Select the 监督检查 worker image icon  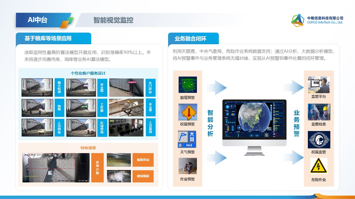click(x=319, y=112)
